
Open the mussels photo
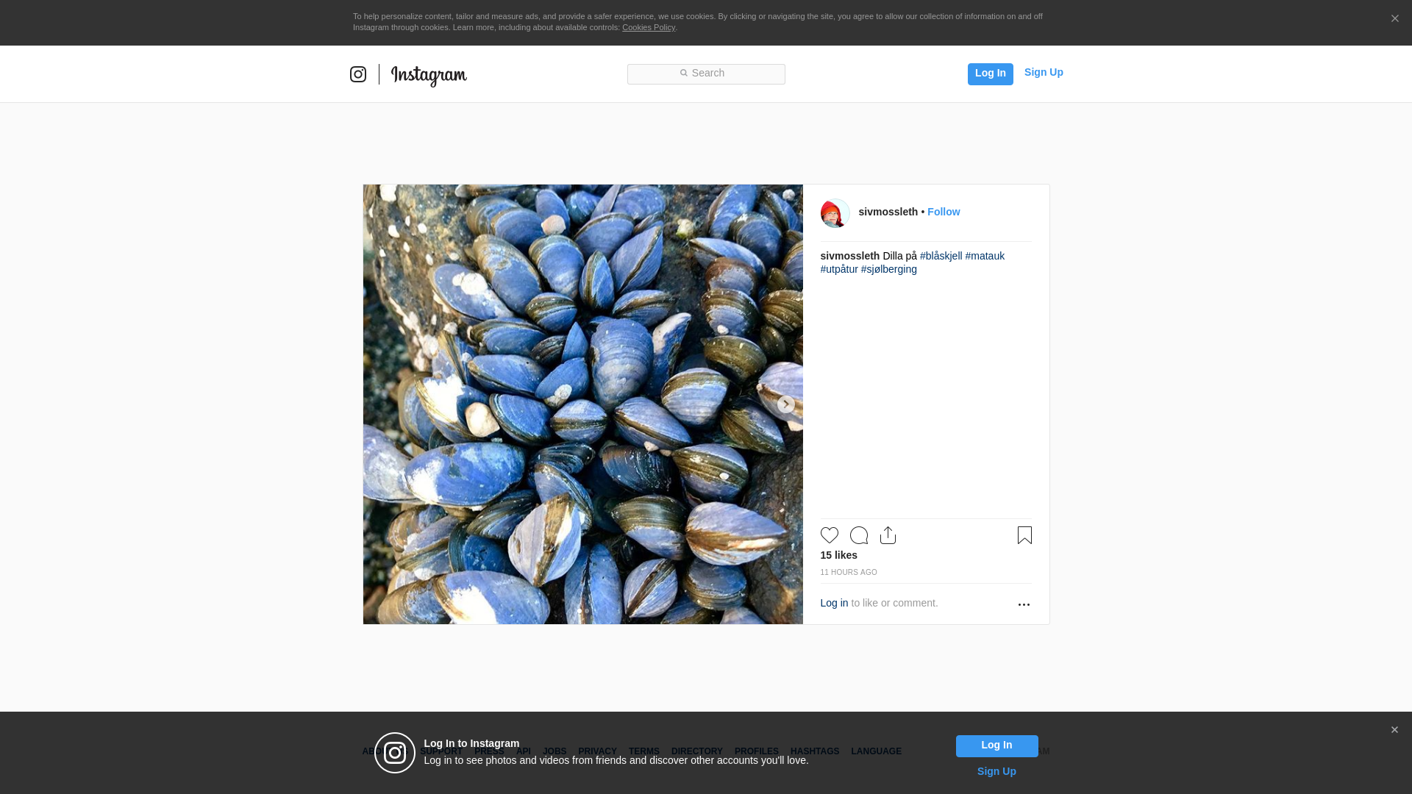(x=582, y=404)
